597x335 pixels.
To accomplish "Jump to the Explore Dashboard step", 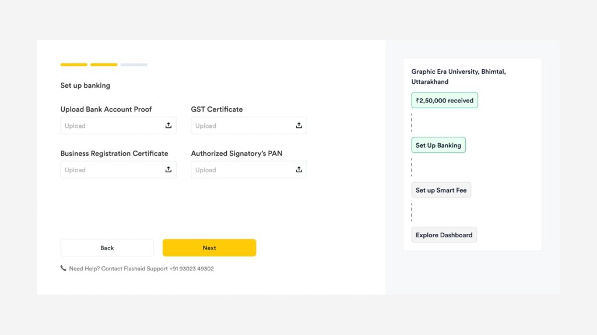I will coord(444,235).
